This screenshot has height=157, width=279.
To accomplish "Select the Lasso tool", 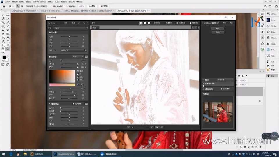I will coord(3,19).
